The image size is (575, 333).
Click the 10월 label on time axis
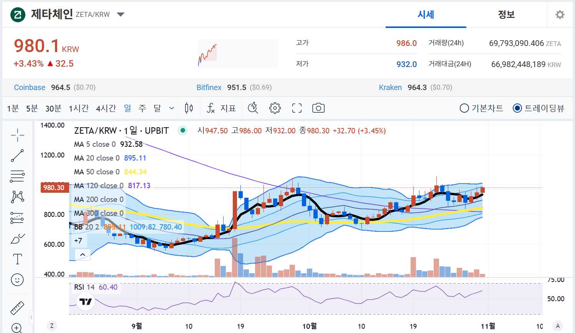pyautogui.click(x=310, y=326)
